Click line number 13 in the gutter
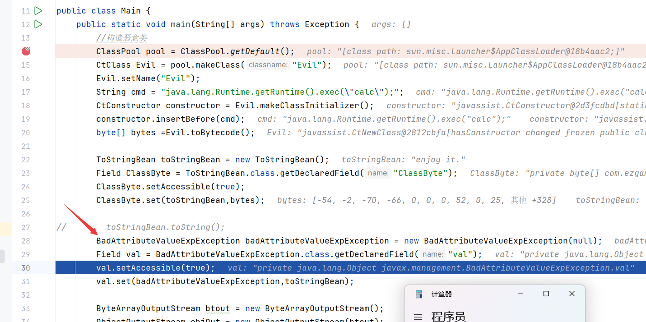646x322 pixels. click(25, 38)
